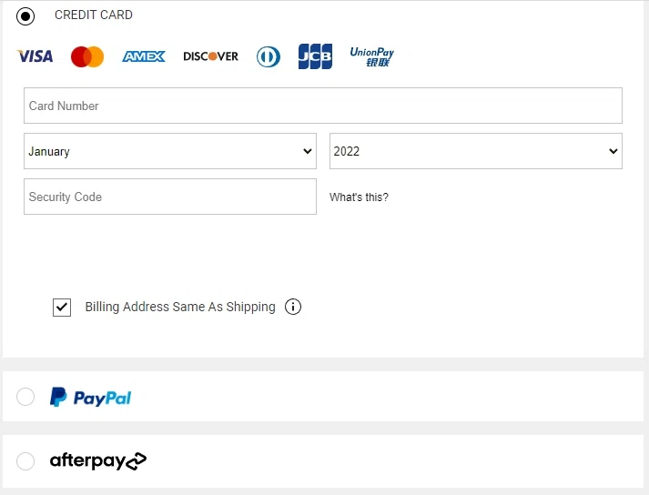Screen dimensions: 649x495
Task: Open the expiration year dropdown
Action: click(475, 151)
